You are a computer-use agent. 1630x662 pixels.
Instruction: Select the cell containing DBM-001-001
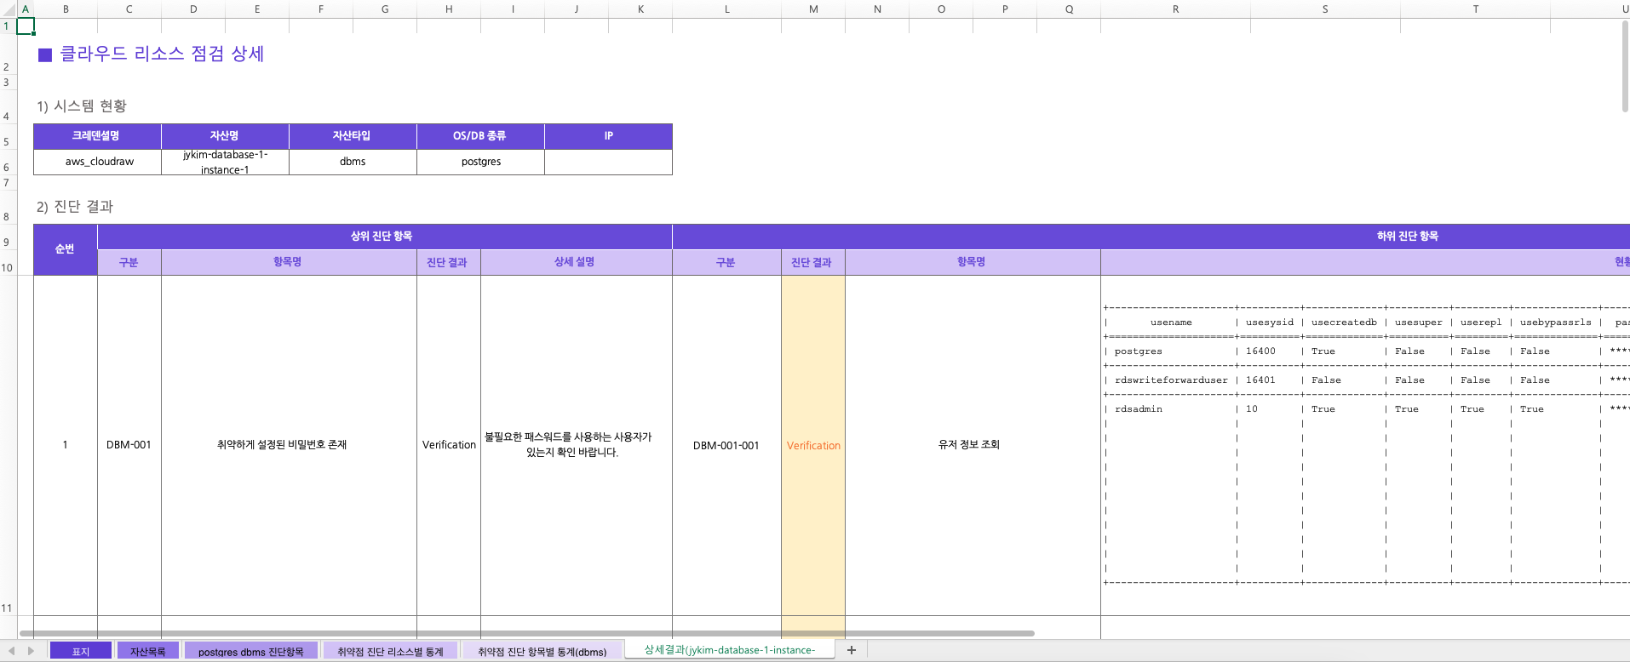tap(726, 445)
